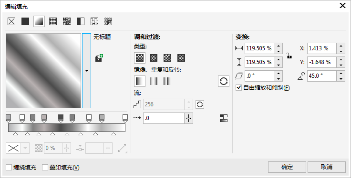Click the 取消 button
351x178 pixels.
[327, 167]
